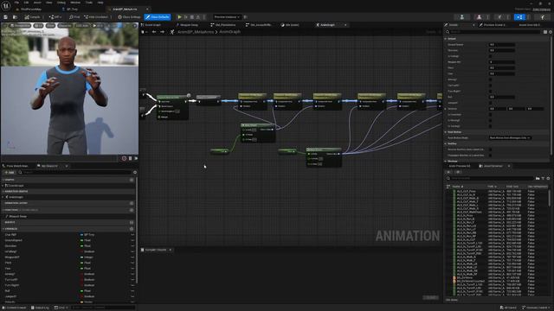
Task: Click the My Blueprint search field
Action: 75,173
